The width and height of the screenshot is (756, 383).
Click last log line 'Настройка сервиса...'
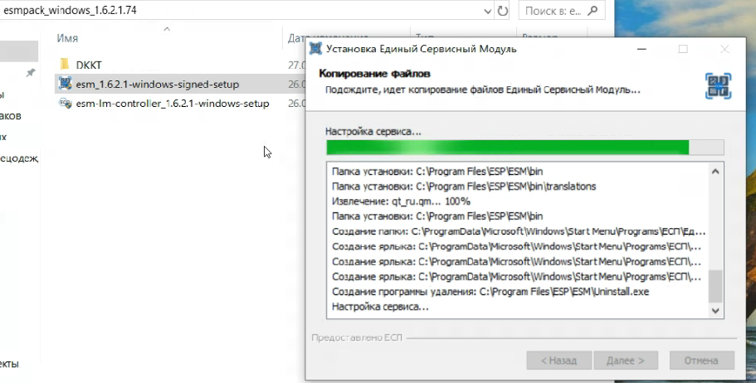(380, 307)
